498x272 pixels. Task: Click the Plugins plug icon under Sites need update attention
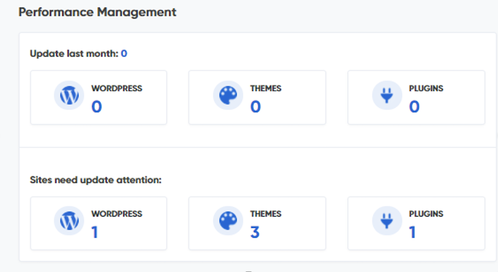387,220
